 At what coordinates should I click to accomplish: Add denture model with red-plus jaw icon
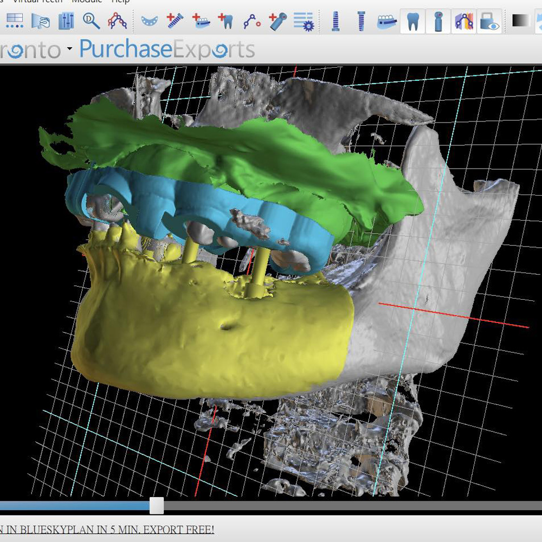(201, 21)
